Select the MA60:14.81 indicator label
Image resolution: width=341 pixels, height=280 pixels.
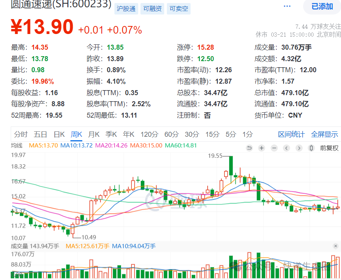181,146
